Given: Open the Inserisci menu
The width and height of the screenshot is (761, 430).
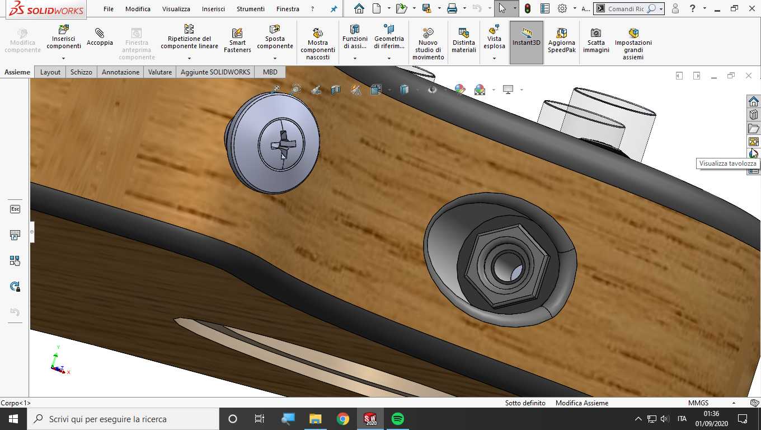Looking at the screenshot, I should coord(213,9).
